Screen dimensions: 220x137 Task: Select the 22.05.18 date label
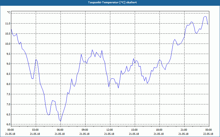tap(208, 134)
